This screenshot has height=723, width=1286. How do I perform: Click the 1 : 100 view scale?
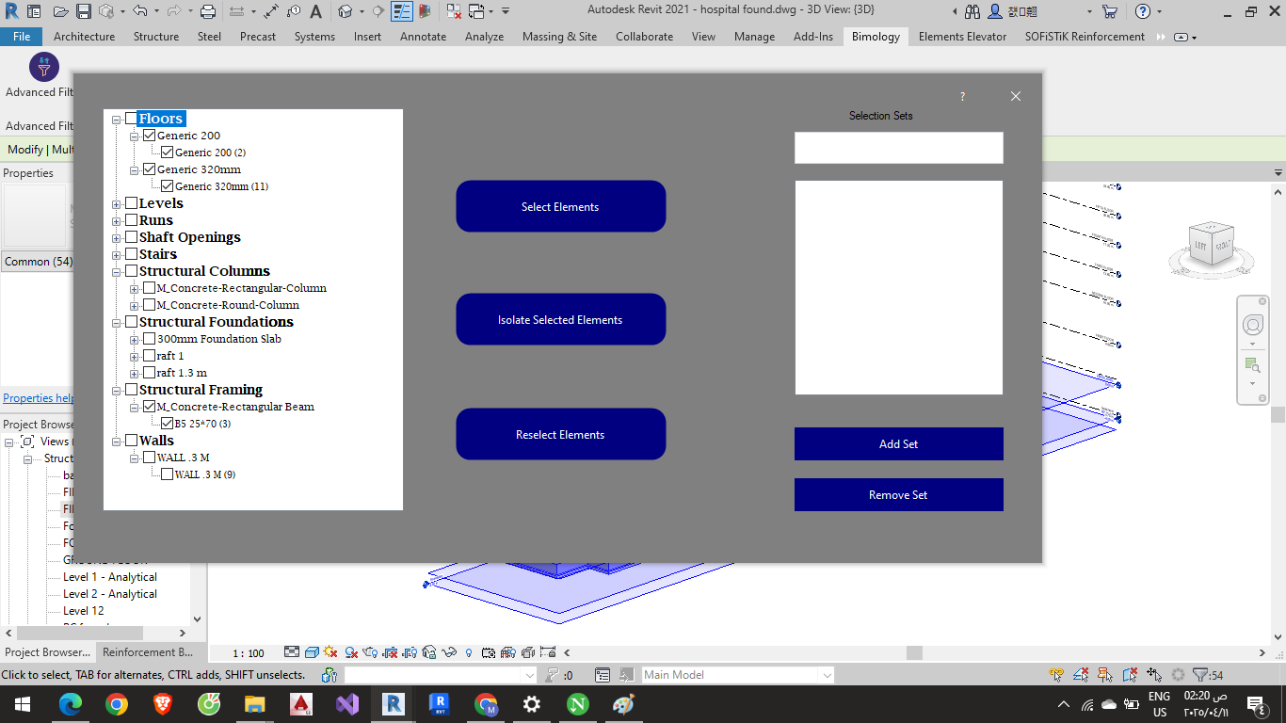tap(249, 652)
